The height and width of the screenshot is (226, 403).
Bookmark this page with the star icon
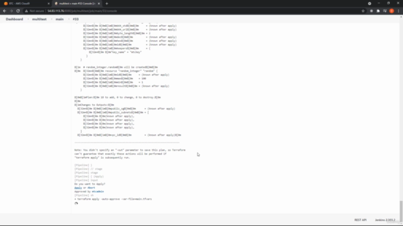pos(363,11)
